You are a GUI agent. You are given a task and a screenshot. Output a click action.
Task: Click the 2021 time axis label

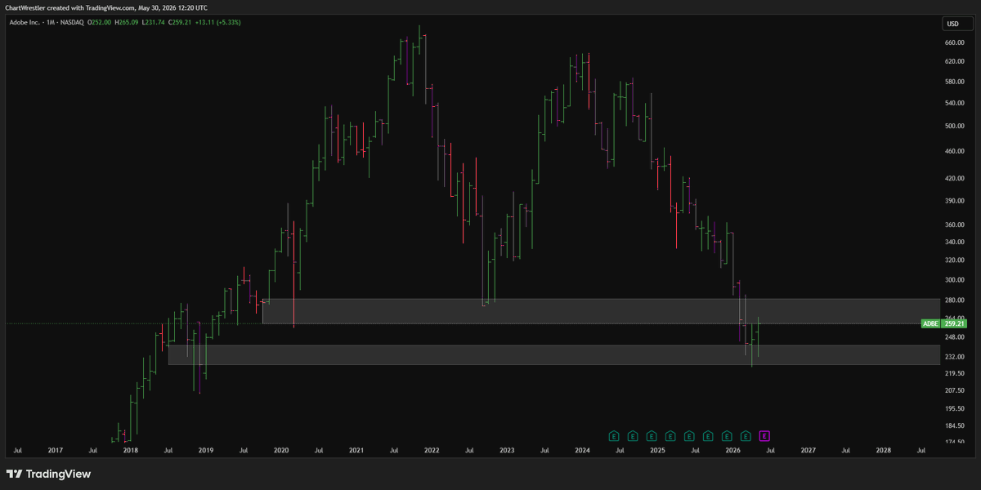pos(356,450)
